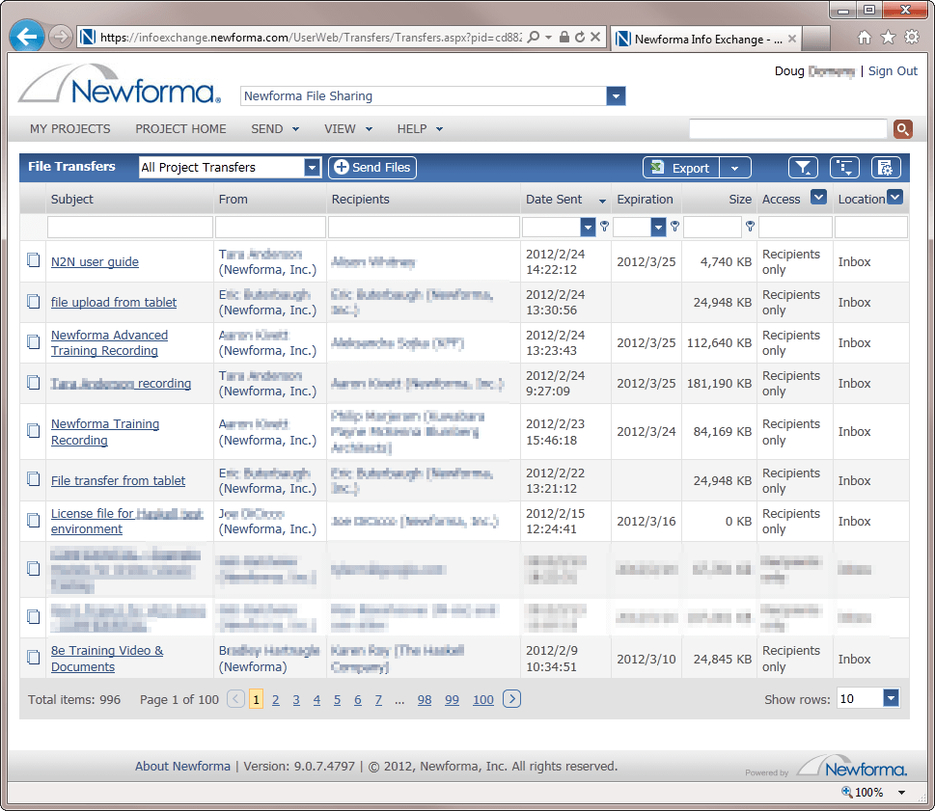Screen dimensions: 935x811
Task: Click the Size filter funnel icon
Action: coord(750,227)
